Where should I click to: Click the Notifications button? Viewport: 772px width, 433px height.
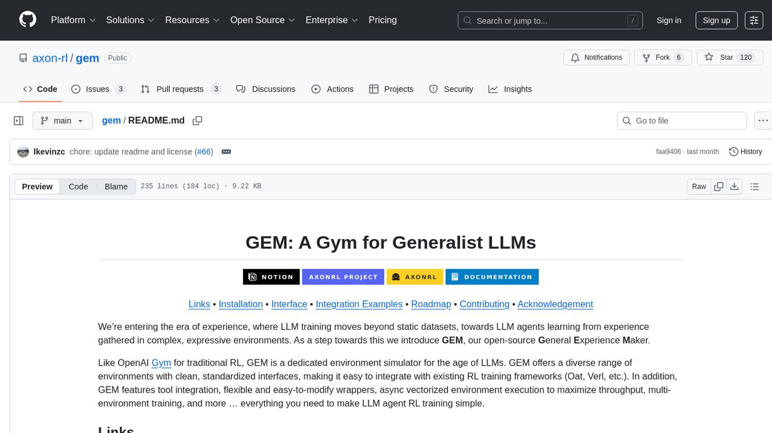pos(597,57)
